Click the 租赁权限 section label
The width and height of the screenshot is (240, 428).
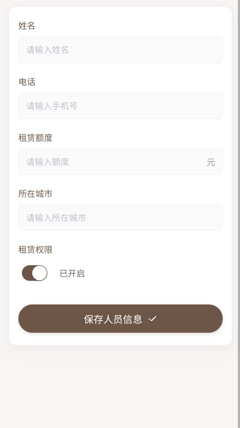pos(35,250)
